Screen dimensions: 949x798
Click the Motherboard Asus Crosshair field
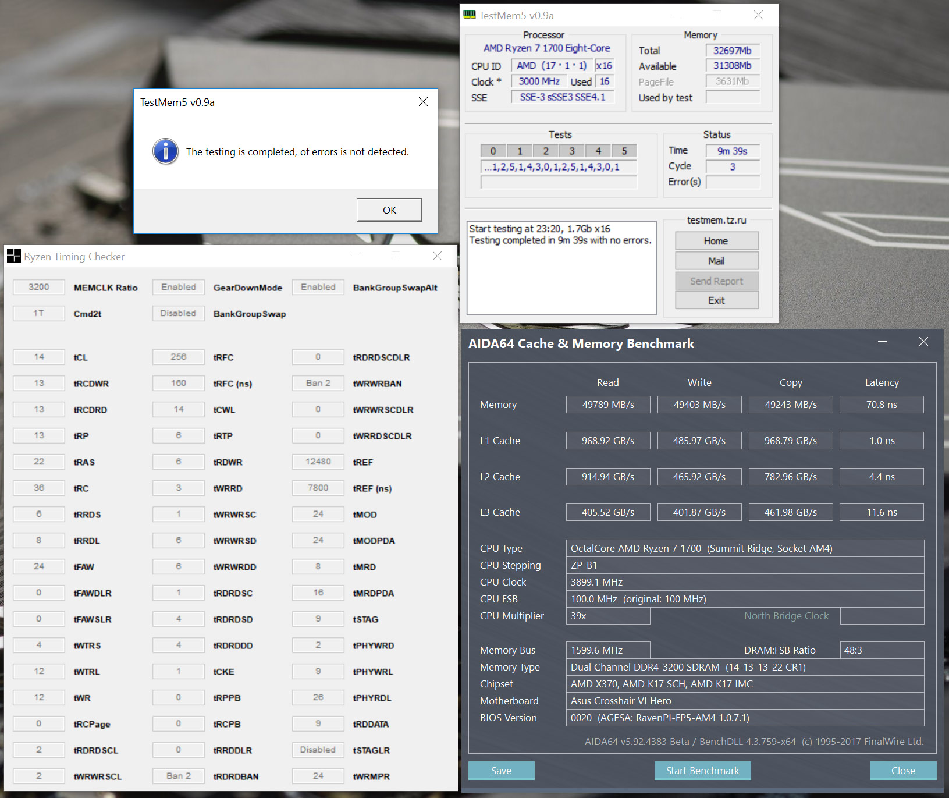coord(745,701)
